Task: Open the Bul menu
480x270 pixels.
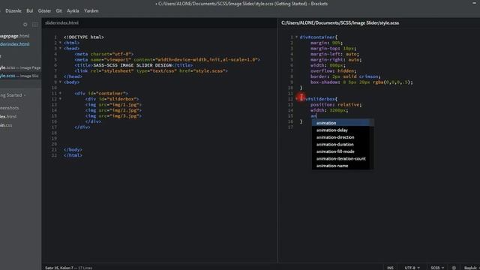Action: point(30,10)
